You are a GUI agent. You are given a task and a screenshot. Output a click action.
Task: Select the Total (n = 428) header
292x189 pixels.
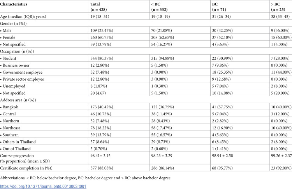click(x=99, y=7)
